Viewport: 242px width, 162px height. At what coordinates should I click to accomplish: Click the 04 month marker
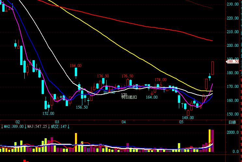pyautogui.click(x=124, y=122)
